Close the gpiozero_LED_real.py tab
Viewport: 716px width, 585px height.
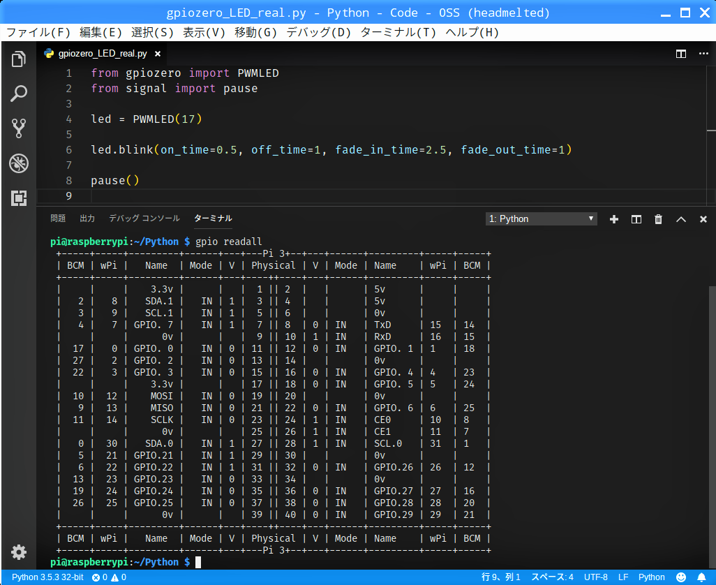158,54
